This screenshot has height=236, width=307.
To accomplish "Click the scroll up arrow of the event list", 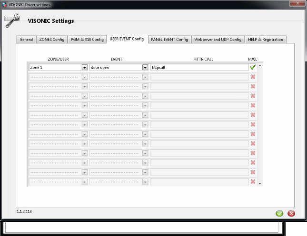I will tap(260, 65).
